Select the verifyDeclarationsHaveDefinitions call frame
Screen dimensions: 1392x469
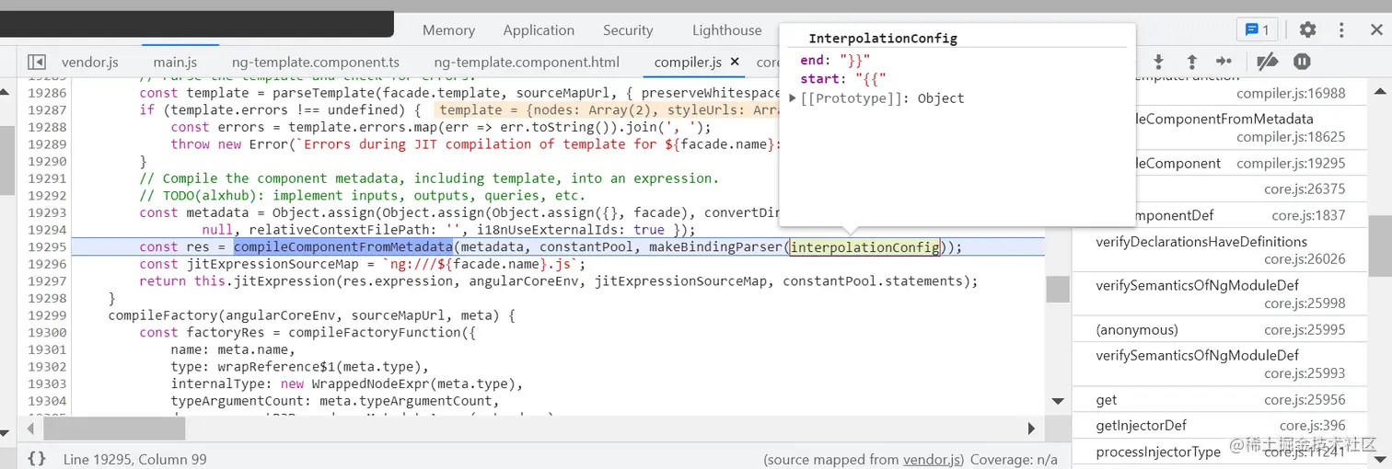[x=1221, y=250]
